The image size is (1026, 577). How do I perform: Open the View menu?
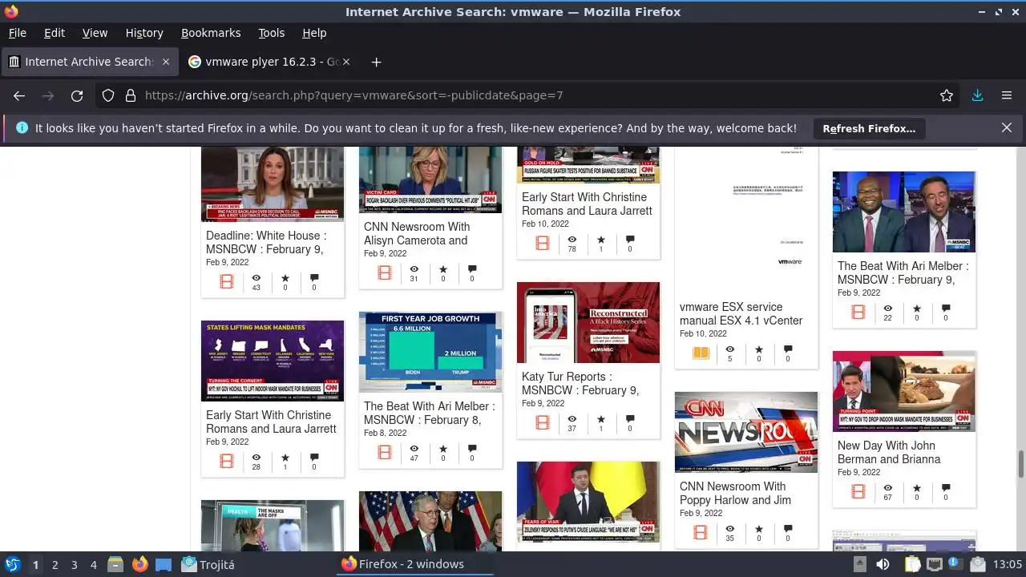tap(95, 33)
